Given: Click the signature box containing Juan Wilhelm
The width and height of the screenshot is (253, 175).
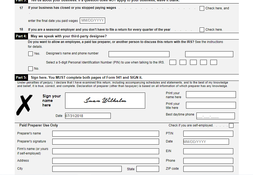Looking at the screenshot, I should pos(105,101).
